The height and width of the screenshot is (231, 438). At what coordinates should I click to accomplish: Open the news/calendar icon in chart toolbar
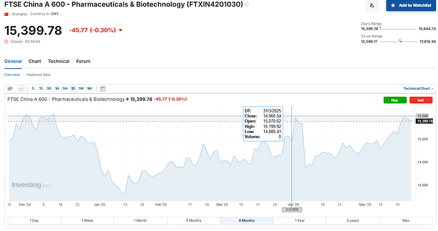pos(102,89)
